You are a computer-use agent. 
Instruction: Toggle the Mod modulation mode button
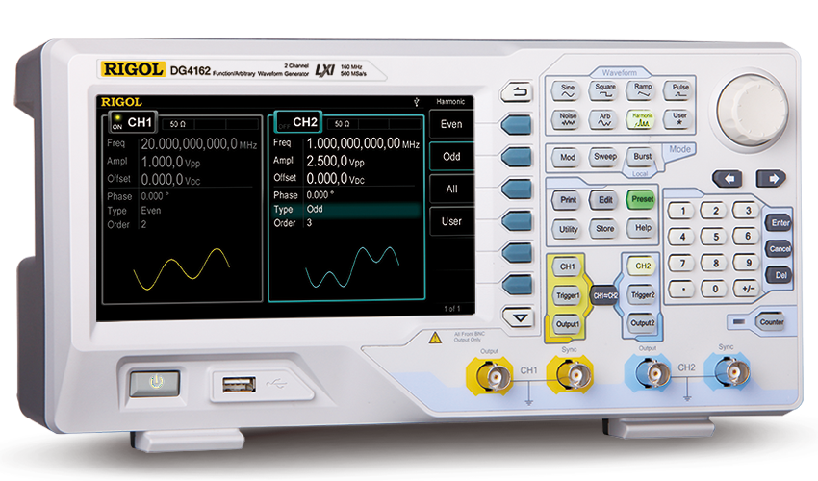tap(568, 157)
